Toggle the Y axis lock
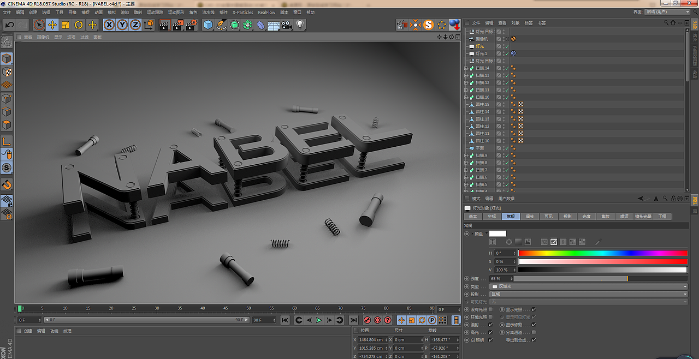The height and width of the screenshot is (359, 699). coord(122,25)
